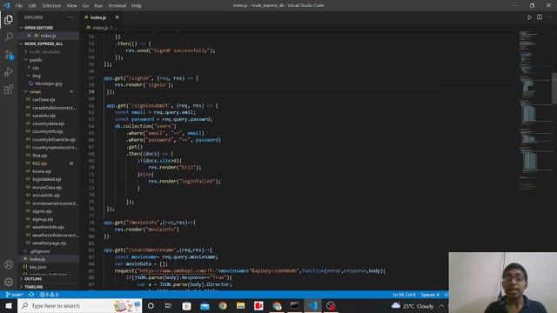Click the main branch status item
Screen dimensions: 557x313
15,295
